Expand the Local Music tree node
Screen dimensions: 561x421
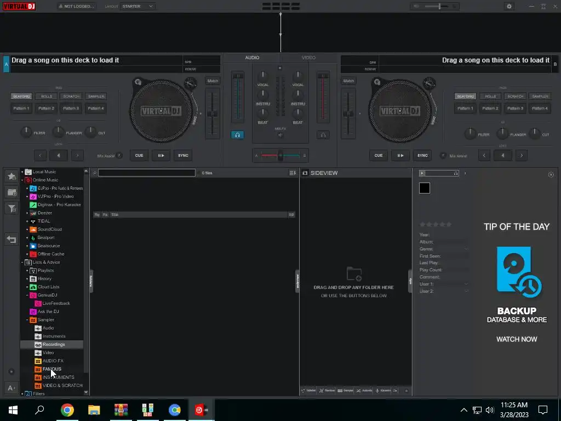pyautogui.click(x=22, y=172)
